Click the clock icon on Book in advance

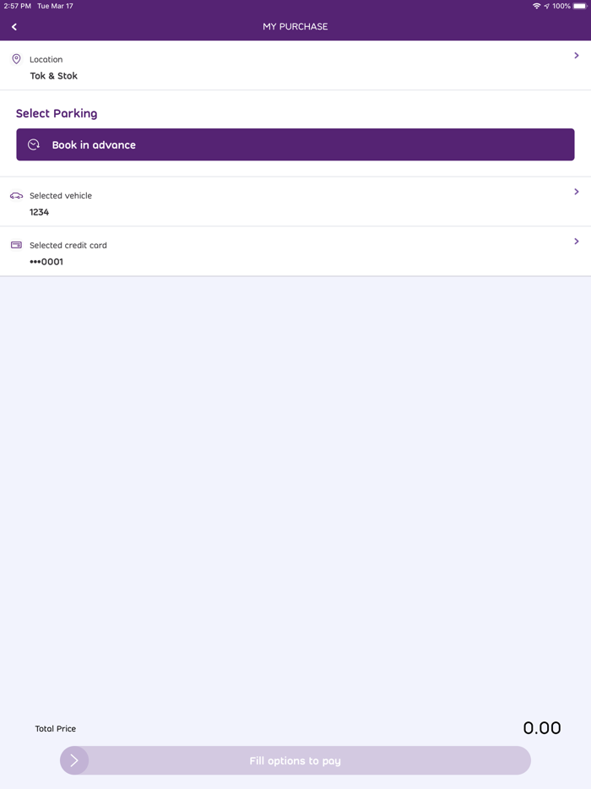(x=34, y=144)
